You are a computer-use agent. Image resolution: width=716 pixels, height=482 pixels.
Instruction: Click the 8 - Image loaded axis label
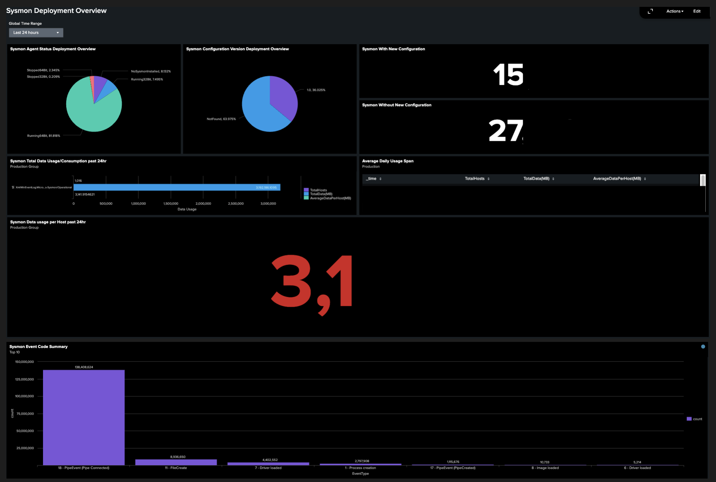[x=545, y=468]
